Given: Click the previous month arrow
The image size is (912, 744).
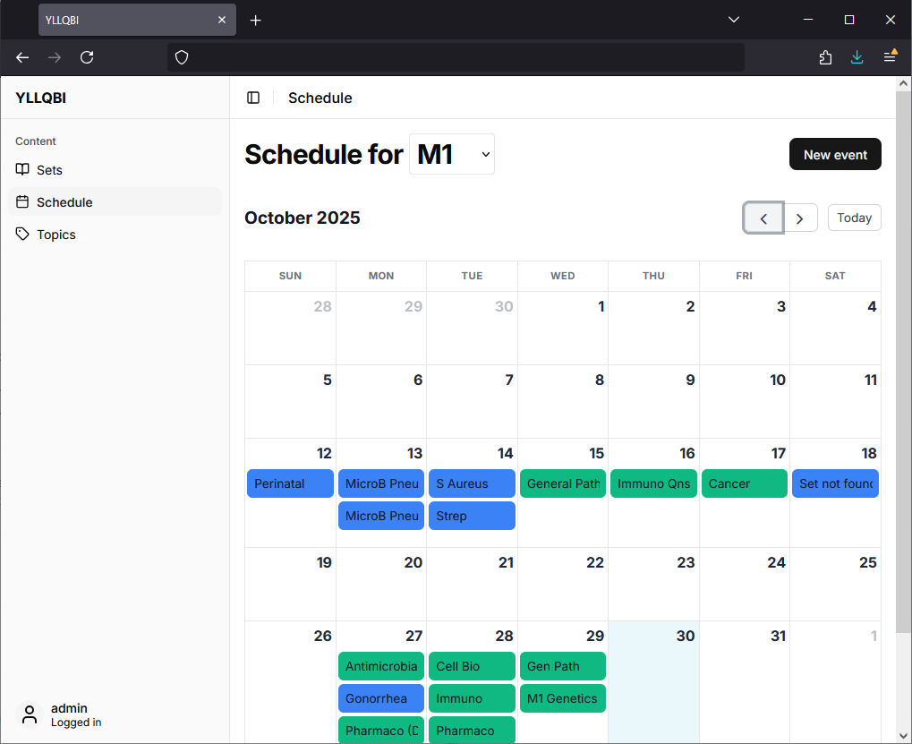Looking at the screenshot, I should 763,218.
